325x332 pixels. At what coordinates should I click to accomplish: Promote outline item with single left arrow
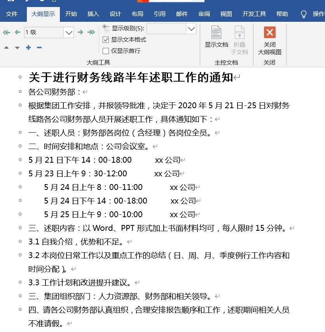coord(17,32)
